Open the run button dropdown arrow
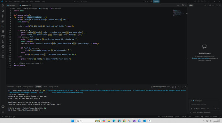The height and width of the screenshot is (123, 222). 180,5
